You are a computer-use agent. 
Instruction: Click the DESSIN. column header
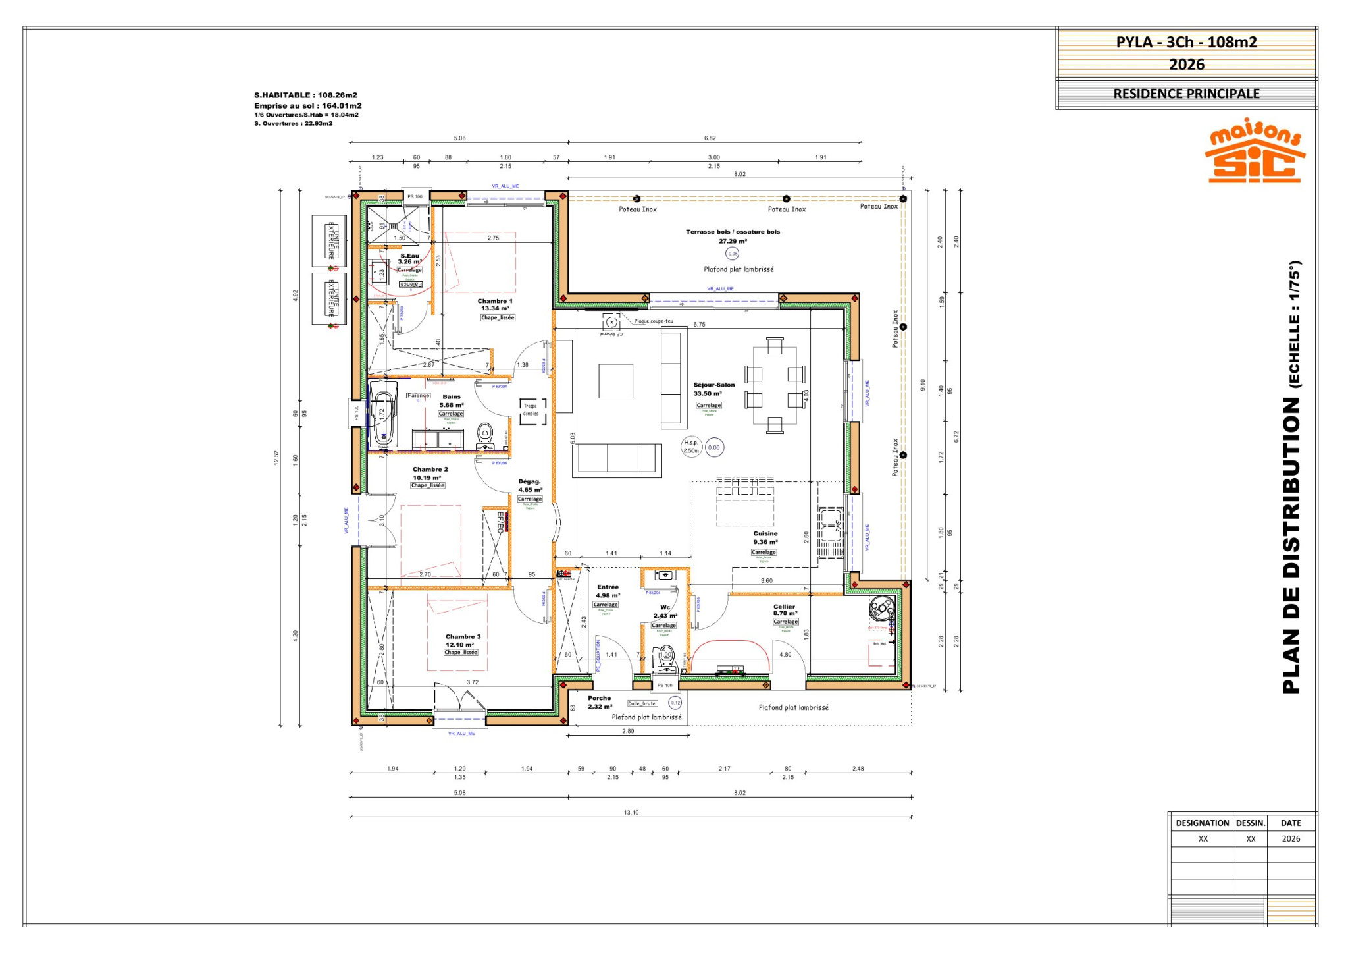tap(1251, 823)
